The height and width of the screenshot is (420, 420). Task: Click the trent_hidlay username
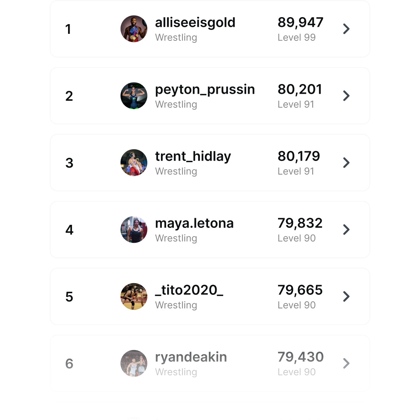tap(193, 156)
